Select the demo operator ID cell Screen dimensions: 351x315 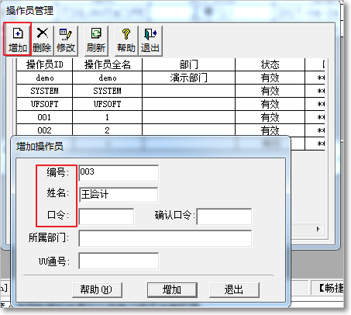pos(45,78)
